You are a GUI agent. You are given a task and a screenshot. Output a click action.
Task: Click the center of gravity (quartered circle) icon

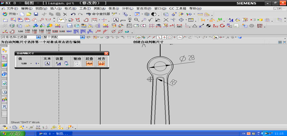208,26
